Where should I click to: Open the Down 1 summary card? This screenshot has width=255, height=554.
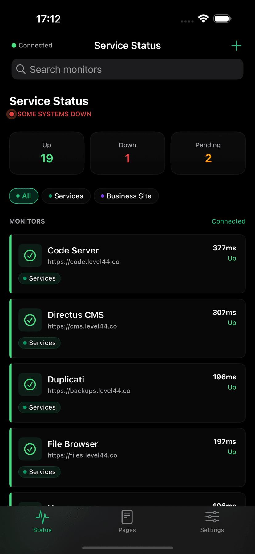[x=127, y=153]
